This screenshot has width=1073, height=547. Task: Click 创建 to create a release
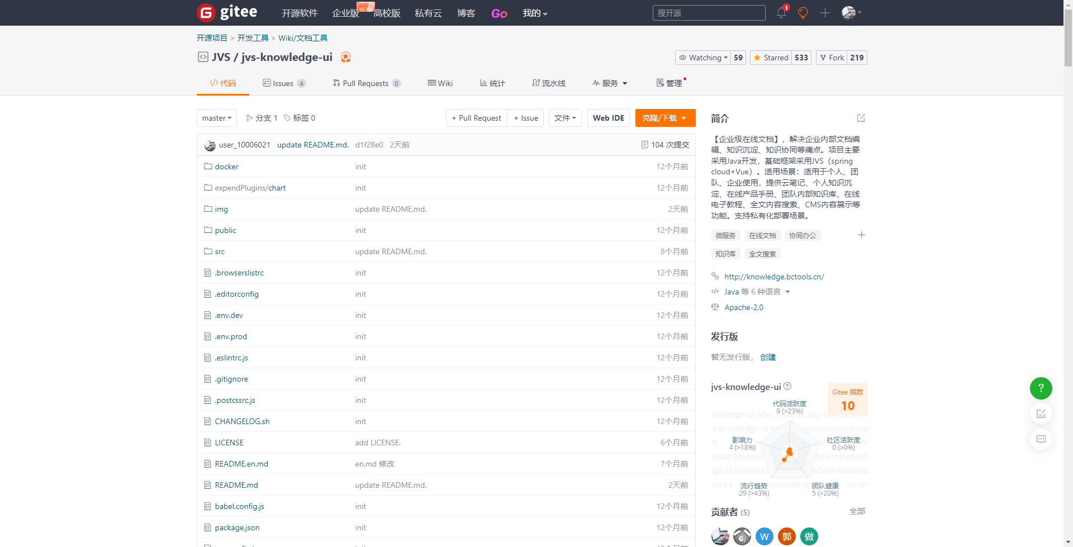coord(768,357)
